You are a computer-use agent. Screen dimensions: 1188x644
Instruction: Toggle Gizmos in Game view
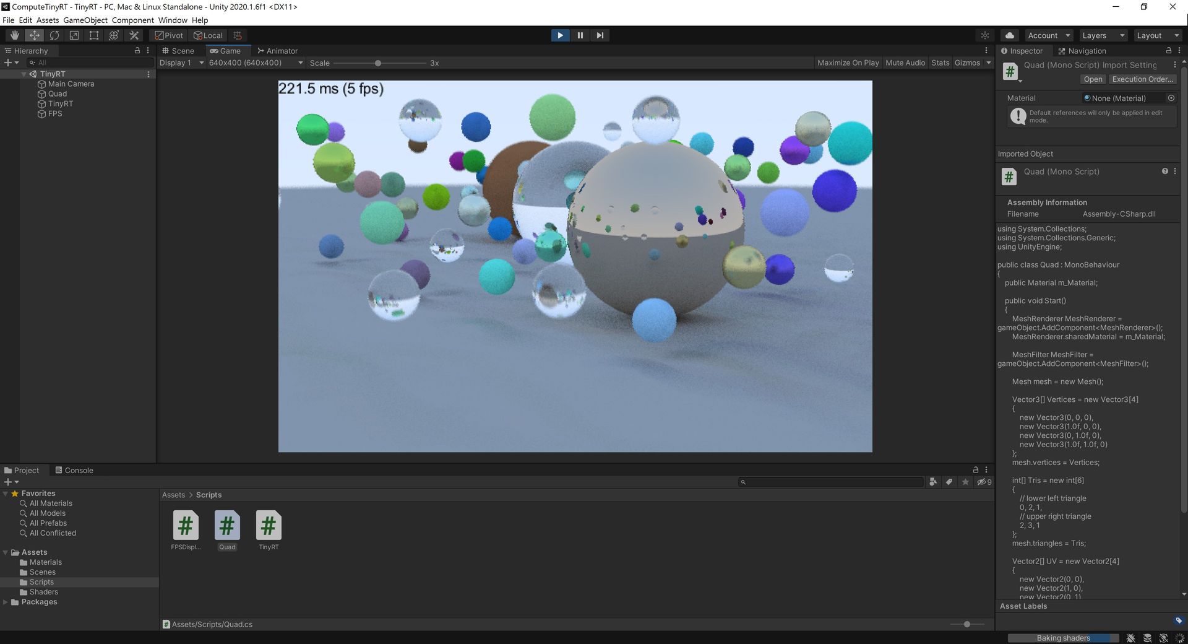[967, 63]
